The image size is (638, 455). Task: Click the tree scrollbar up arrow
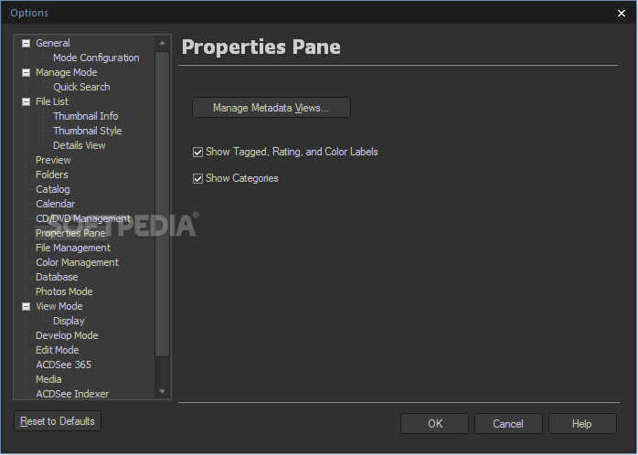[163, 43]
